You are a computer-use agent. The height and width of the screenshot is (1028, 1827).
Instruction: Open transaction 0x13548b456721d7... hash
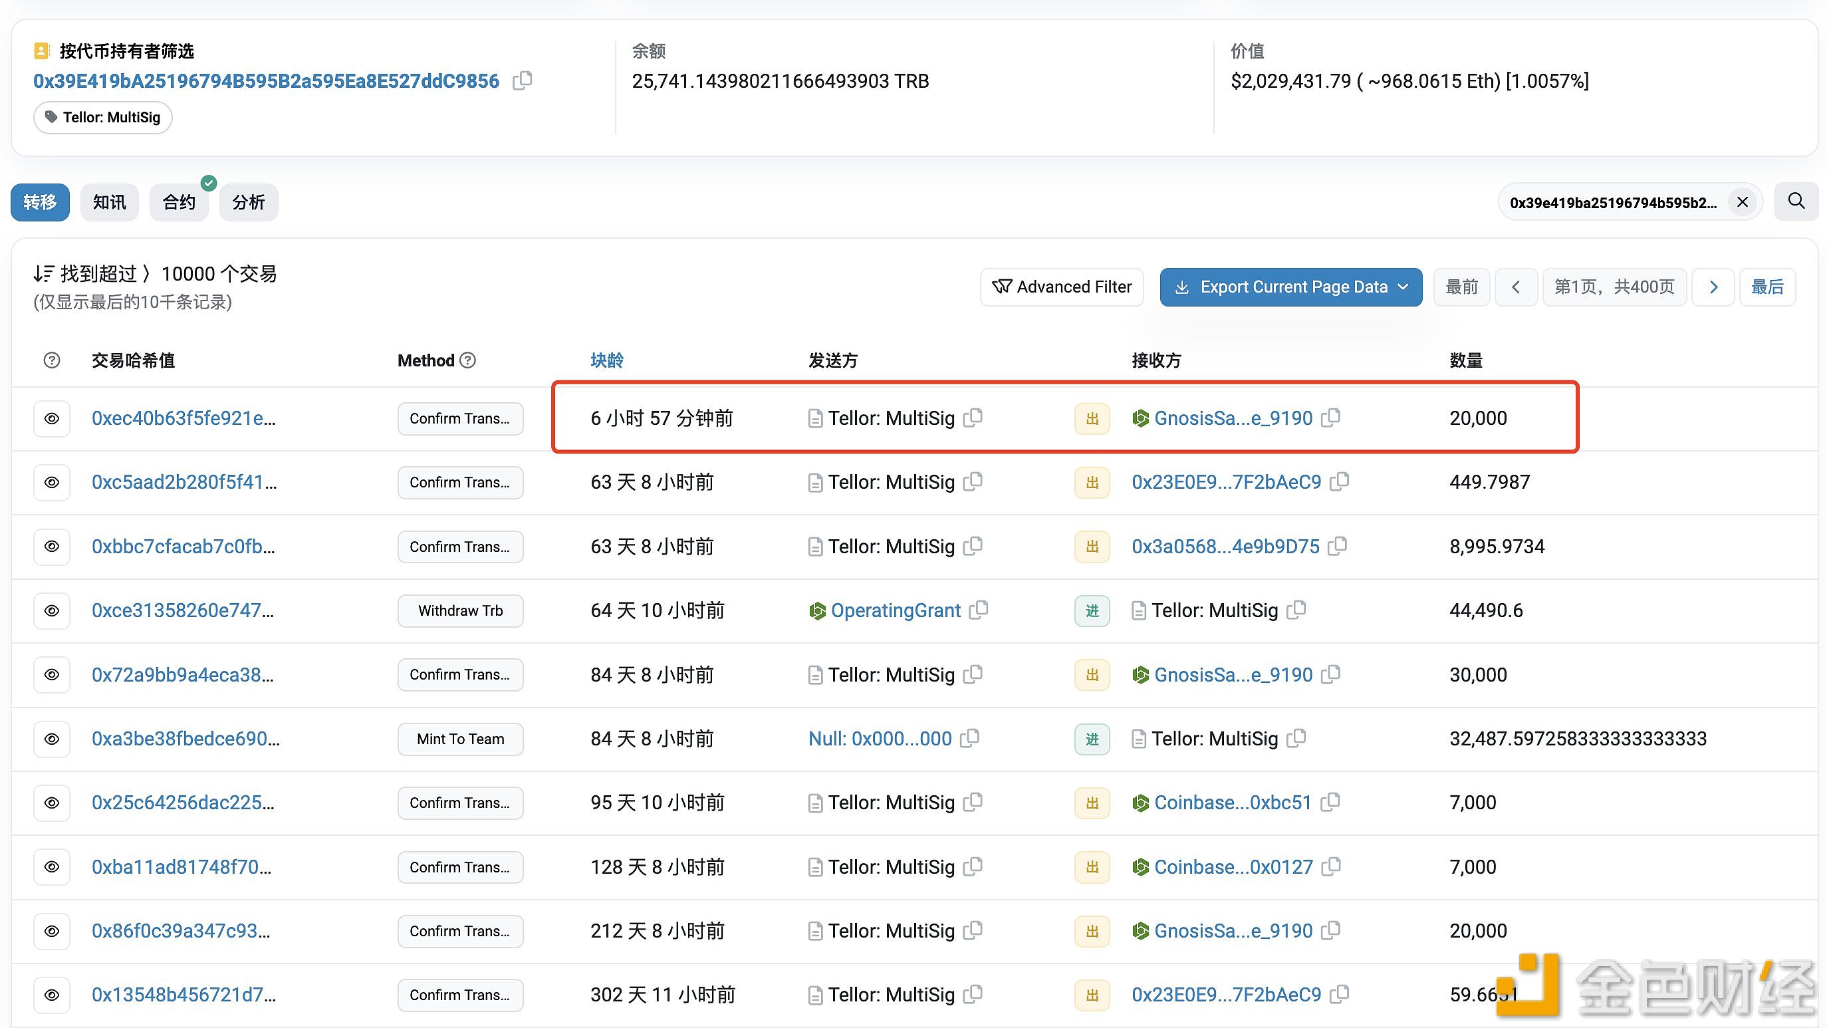[183, 995]
